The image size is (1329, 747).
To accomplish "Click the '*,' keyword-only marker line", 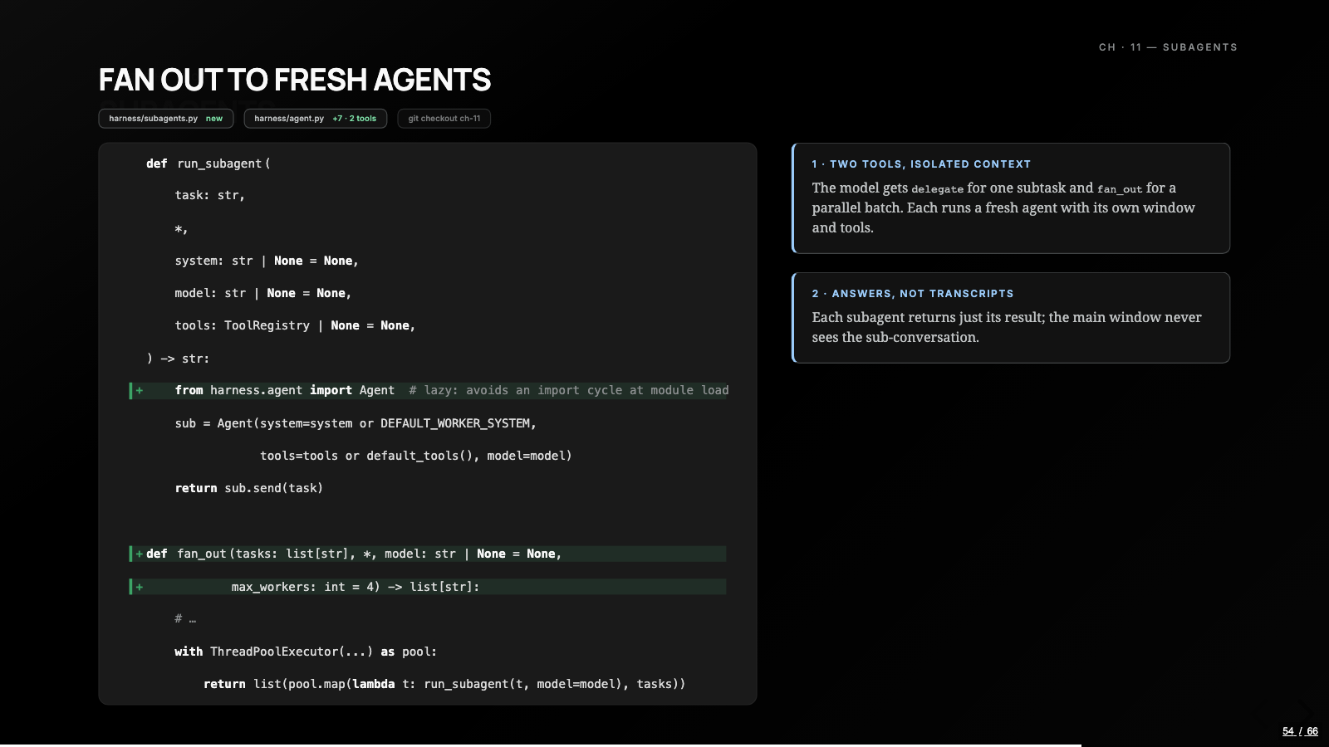I will [x=181, y=228].
